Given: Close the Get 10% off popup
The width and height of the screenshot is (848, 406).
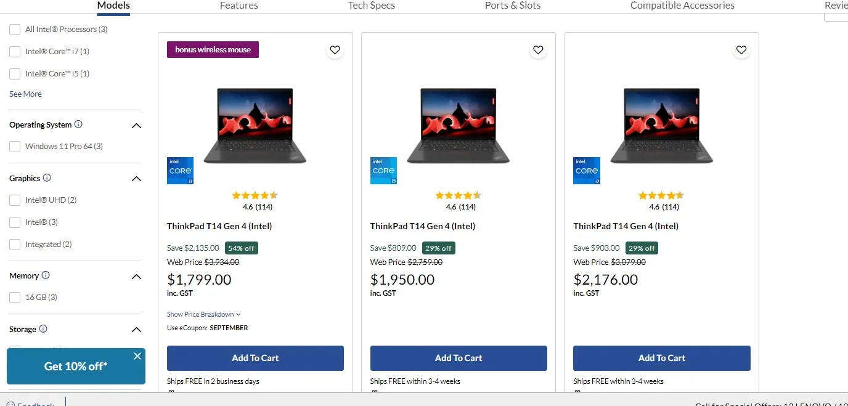Looking at the screenshot, I should [137, 356].
